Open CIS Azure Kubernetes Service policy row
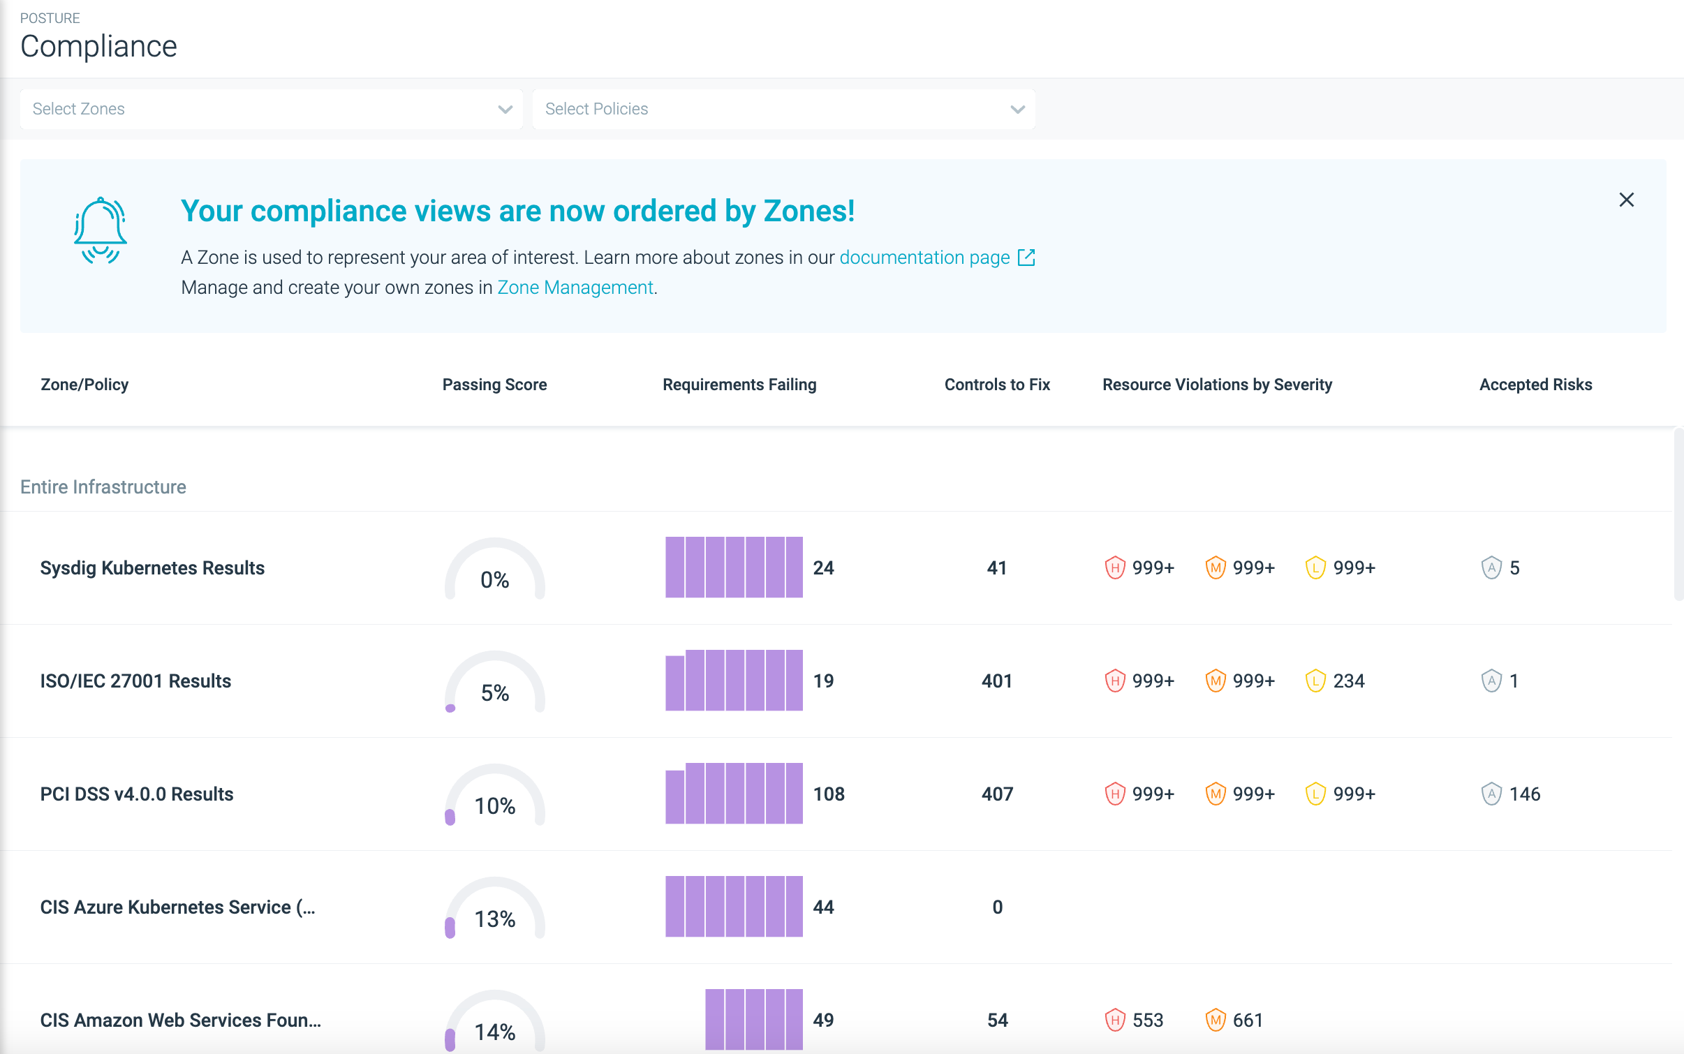This screenshot has height=1054, width=1684. tap(177, 907)
